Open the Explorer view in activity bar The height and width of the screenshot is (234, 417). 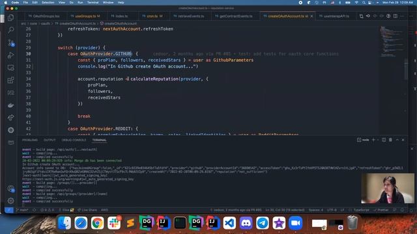click(x=11, y=18)
